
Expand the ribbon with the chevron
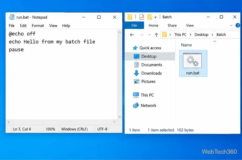[x=231, y=25]
